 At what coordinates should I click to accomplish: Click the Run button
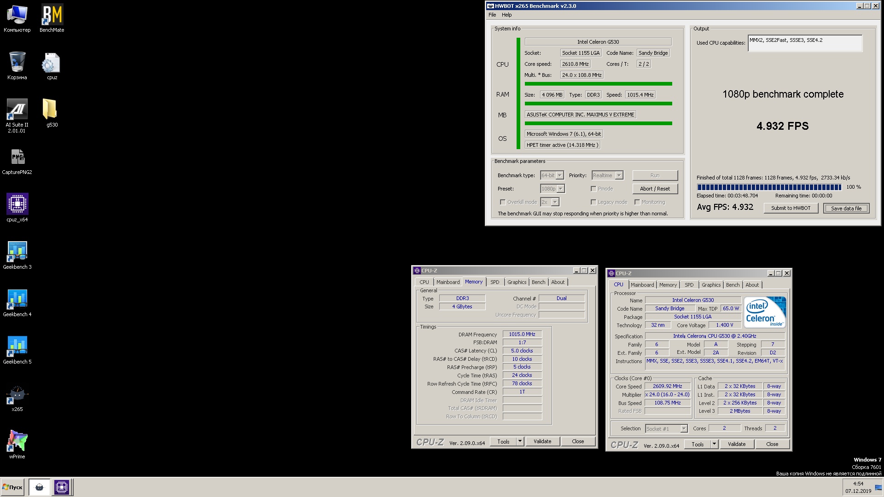655,175
